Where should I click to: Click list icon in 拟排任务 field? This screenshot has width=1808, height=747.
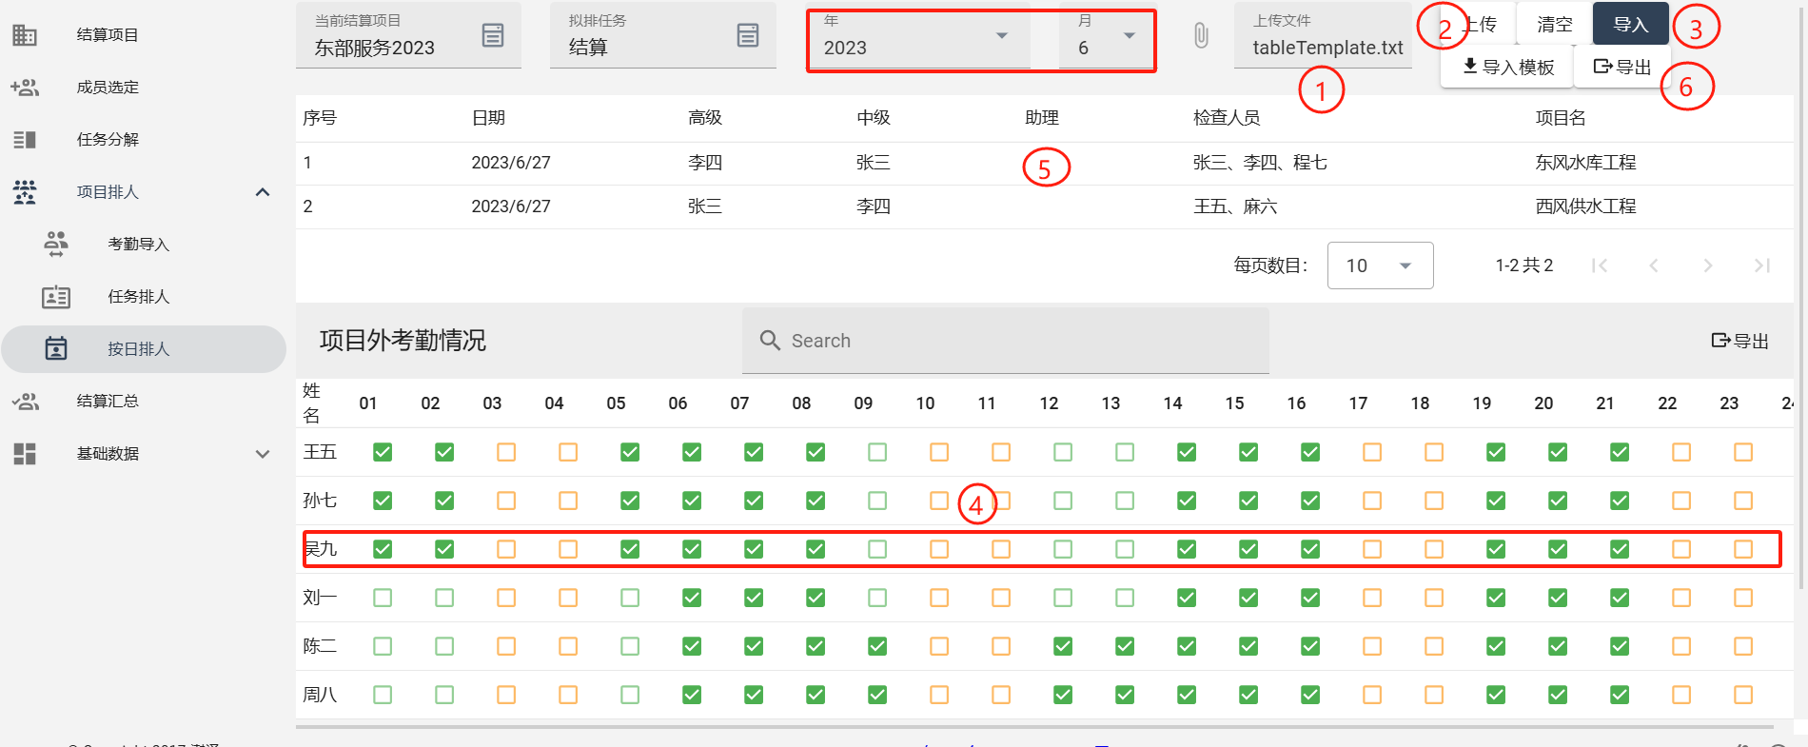coord(748,36)
